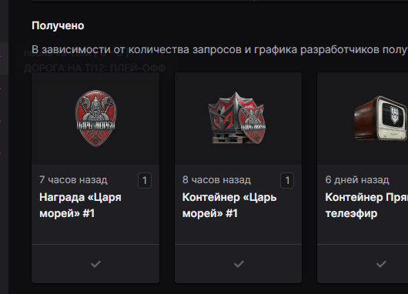
Task: Click checkmark under Награда «Царя морей» #1
Action: (95, 264)
